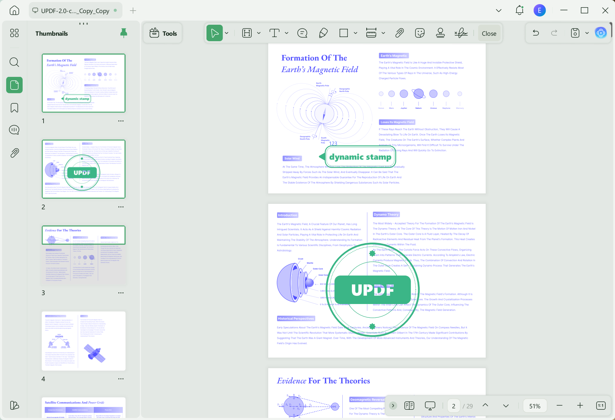Switch to the UPDF-2.0 Copy_Copy tab
The height and width of the screenshot is (420, 615).
75,11
